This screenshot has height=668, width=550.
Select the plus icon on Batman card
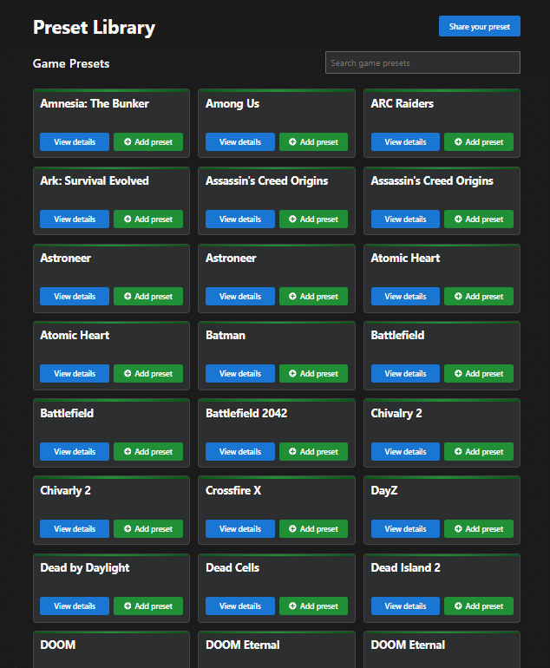[x=292, y=373]
